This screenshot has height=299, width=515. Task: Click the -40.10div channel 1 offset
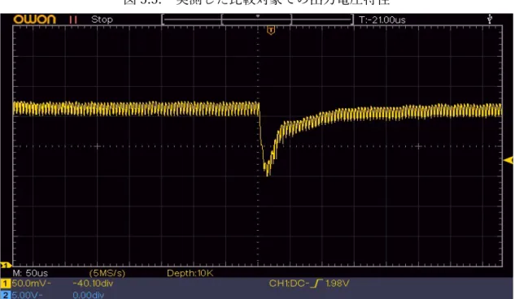[93, 284]
